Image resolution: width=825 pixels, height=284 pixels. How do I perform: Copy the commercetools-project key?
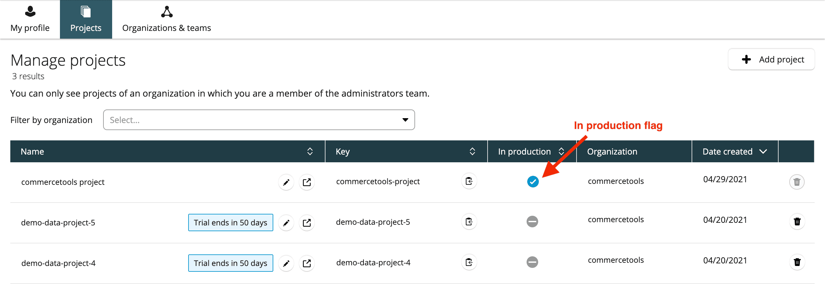pos(469,181)
